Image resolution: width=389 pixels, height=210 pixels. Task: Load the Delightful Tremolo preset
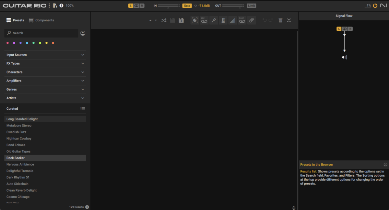pyautogui.click(x=45, y=171)
